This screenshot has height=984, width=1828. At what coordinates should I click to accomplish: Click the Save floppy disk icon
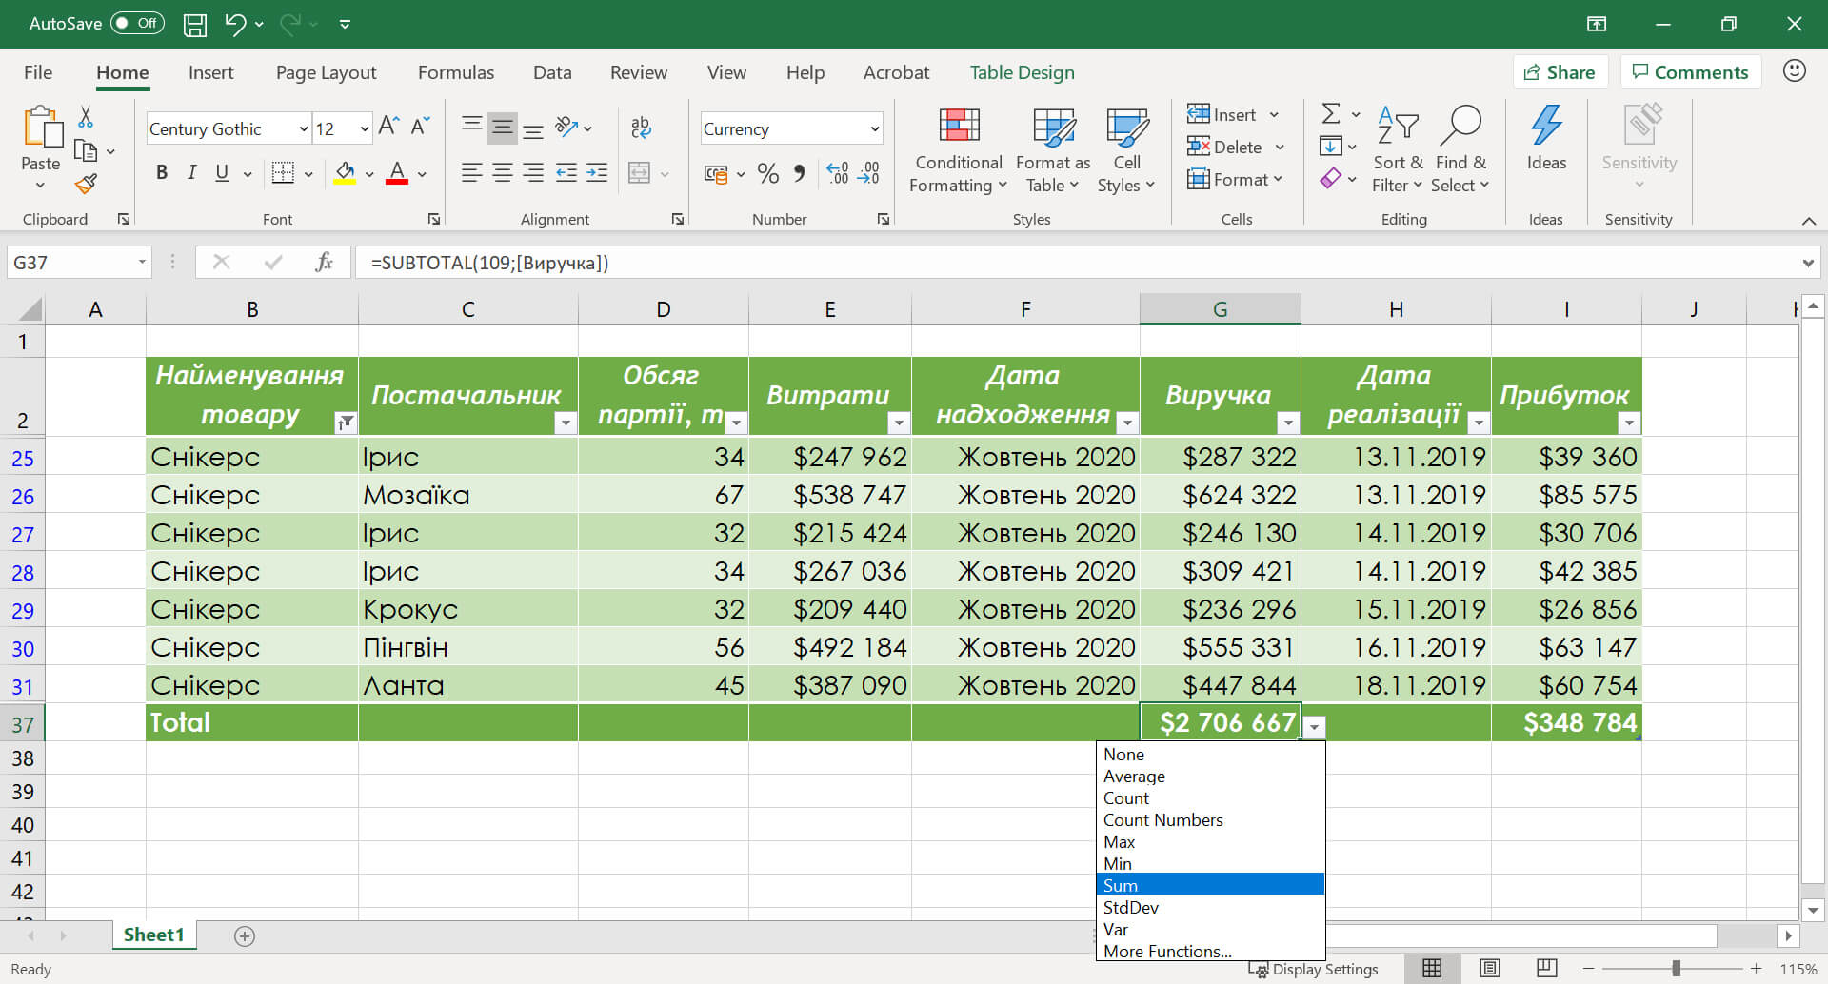(x=195, y=25)
